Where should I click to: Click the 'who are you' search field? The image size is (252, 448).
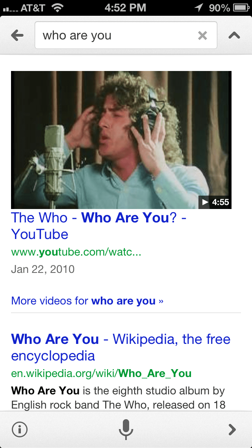click(126, 35)
